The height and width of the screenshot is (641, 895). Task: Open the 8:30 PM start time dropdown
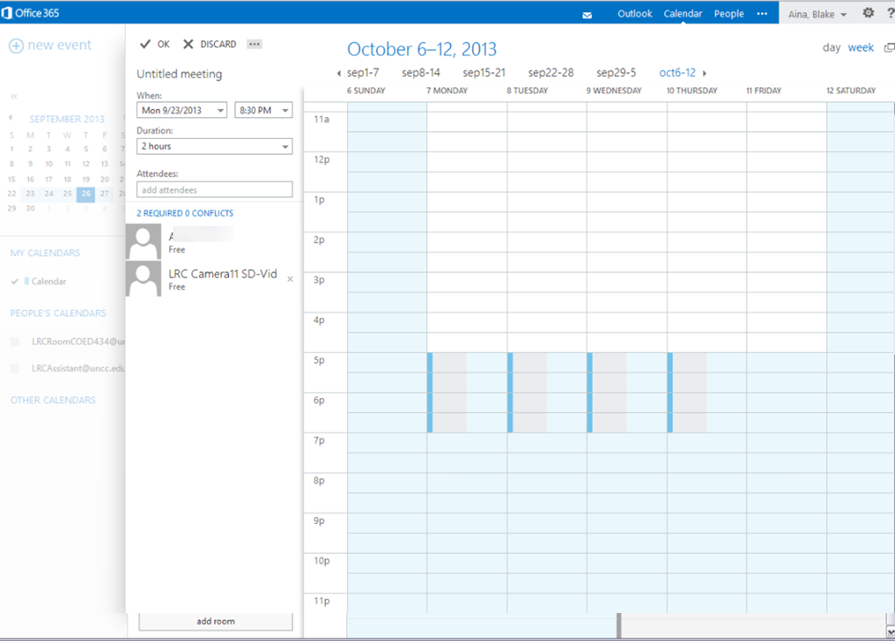(263, 110)
